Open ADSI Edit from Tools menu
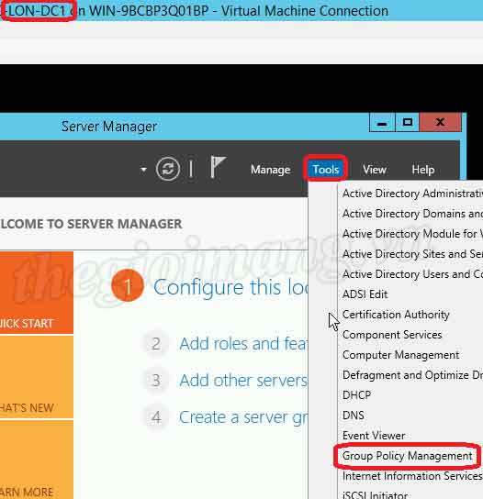The image size is (483, 499). 365,294
